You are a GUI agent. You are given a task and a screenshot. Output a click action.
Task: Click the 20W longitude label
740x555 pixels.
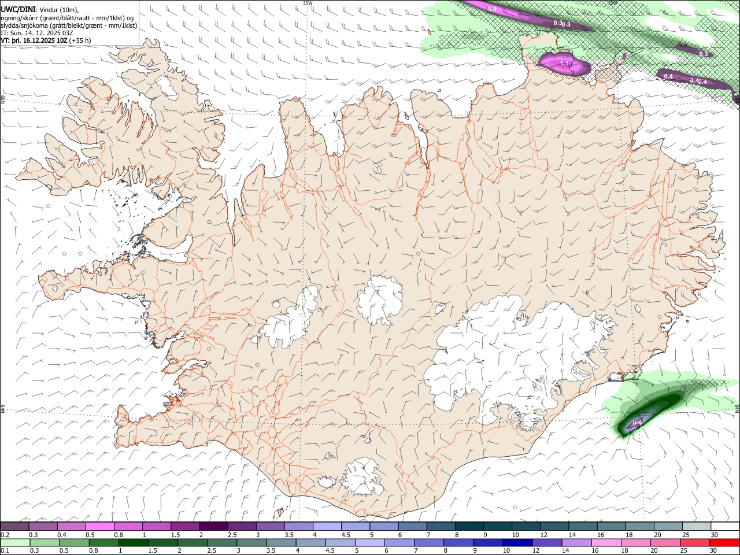(x=308, y=3)
